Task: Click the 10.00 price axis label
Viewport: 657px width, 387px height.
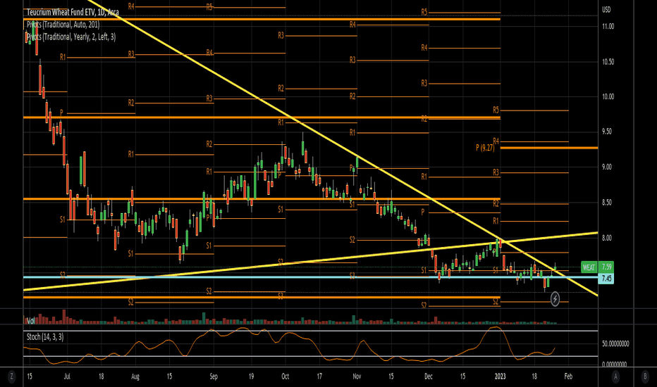Action: click(608, 96)
